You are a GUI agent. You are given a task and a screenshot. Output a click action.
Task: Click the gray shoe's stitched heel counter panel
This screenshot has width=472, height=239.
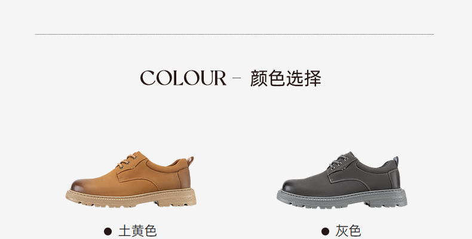pos(394,179)
